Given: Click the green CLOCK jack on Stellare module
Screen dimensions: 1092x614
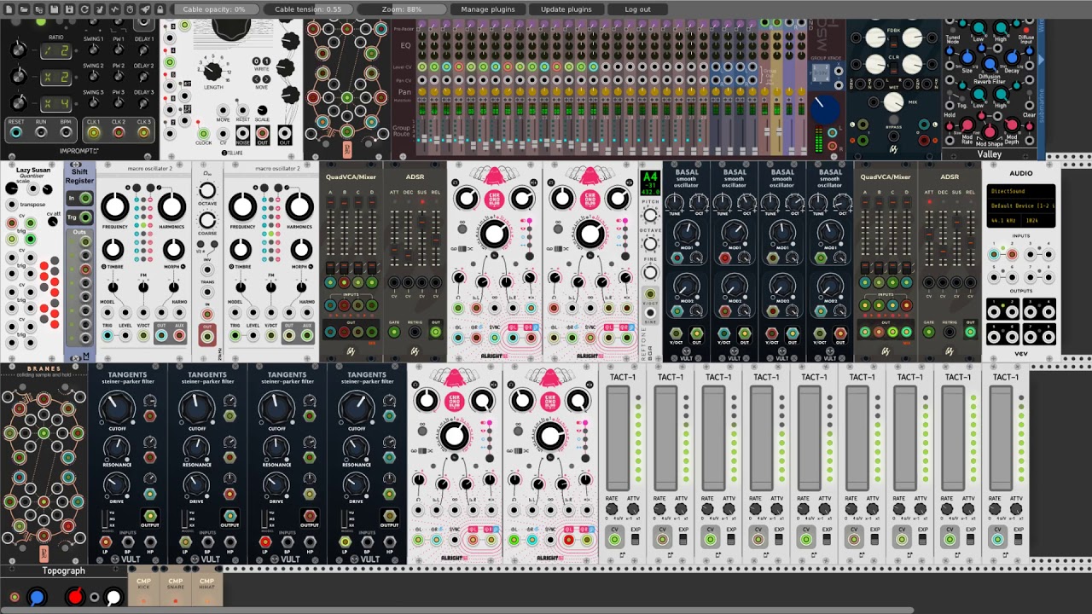Looking at the screenshot, I should [203, 133].
